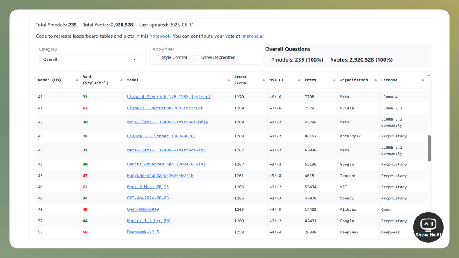Image resolution: width=459 pixels, height=258 pixels.
Task: Open Deepseek-v2.5 model link
Action: point(143,232)
